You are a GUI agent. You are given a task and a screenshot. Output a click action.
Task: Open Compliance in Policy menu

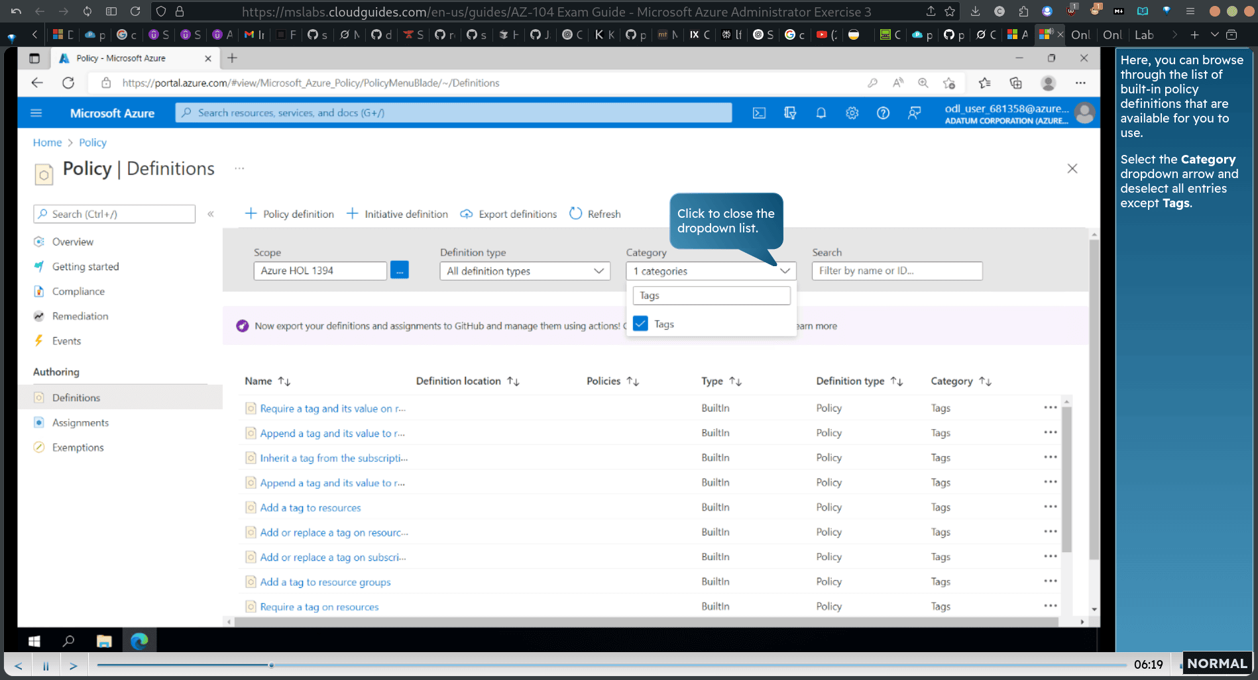click(78, 291)
